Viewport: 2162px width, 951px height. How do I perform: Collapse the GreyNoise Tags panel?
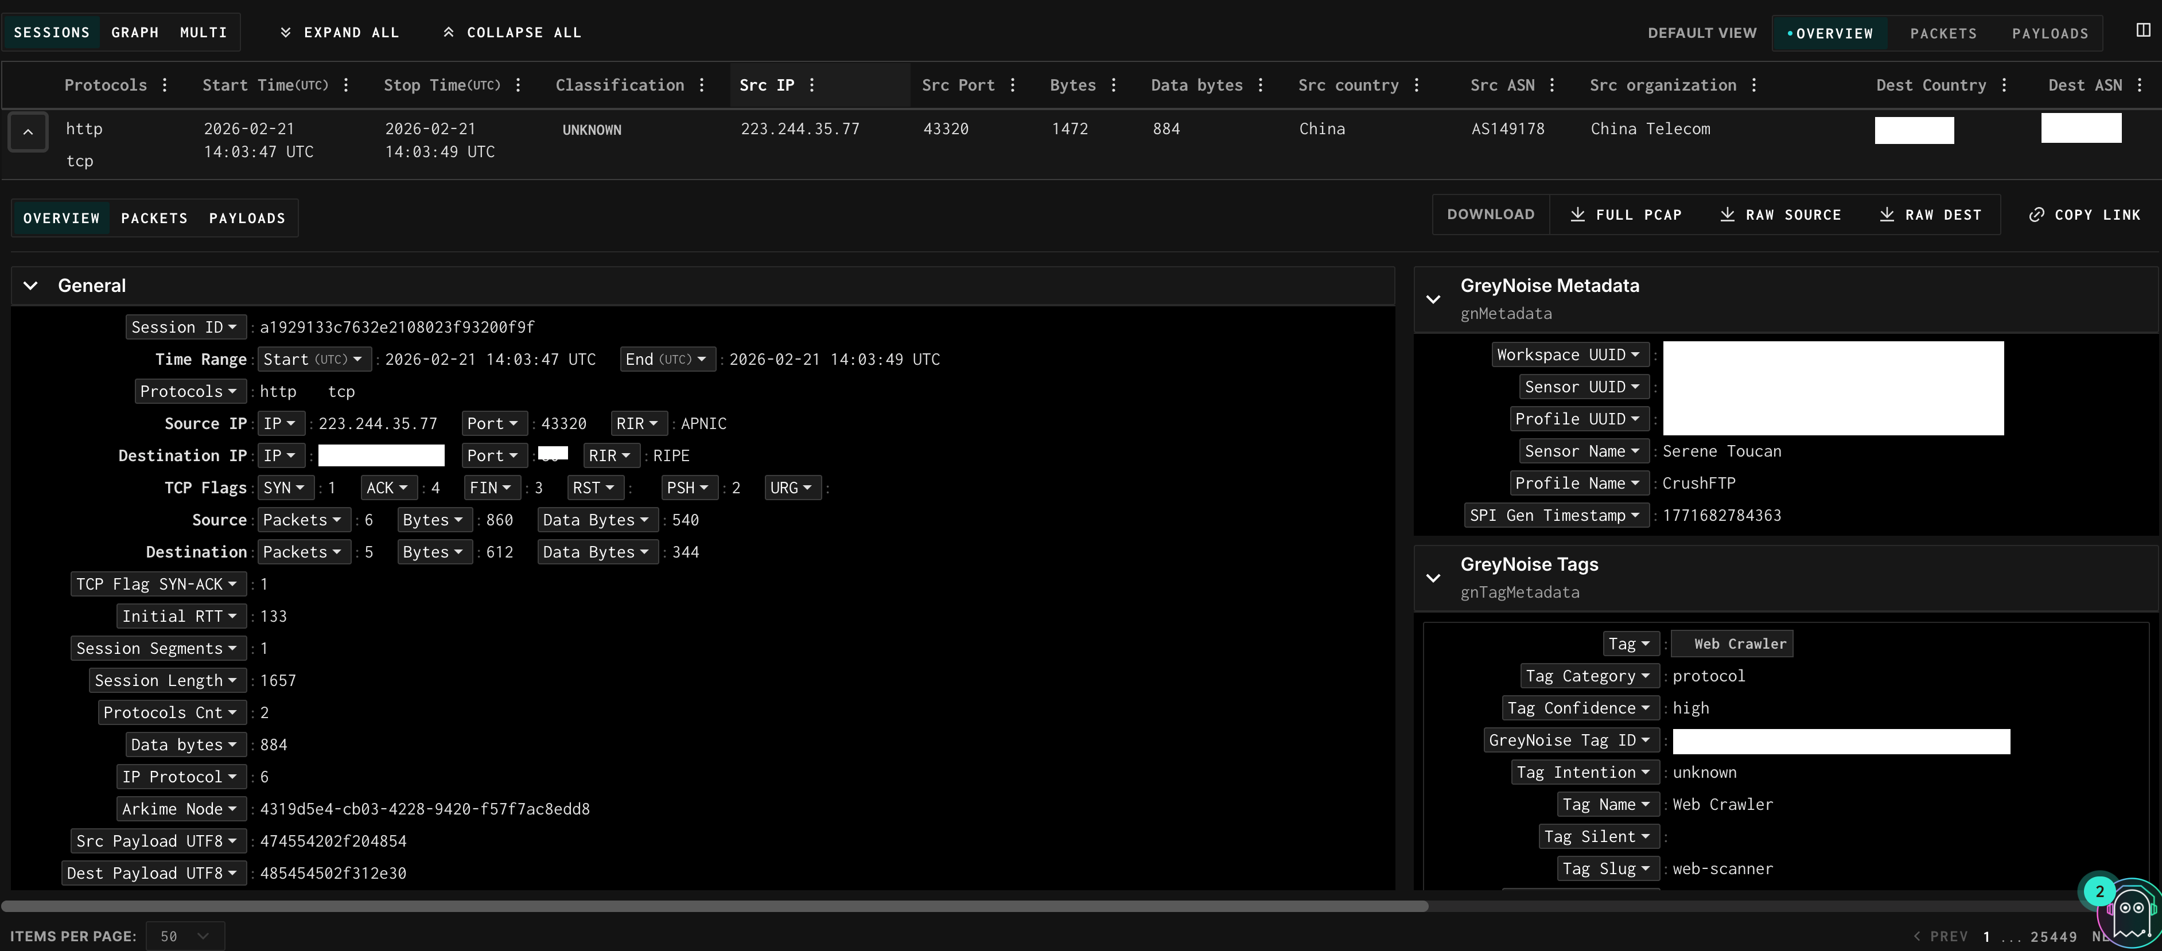tap(1433, 578)
